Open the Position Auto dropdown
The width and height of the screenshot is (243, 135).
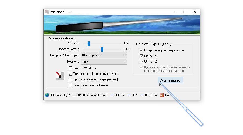coord(104,62)
